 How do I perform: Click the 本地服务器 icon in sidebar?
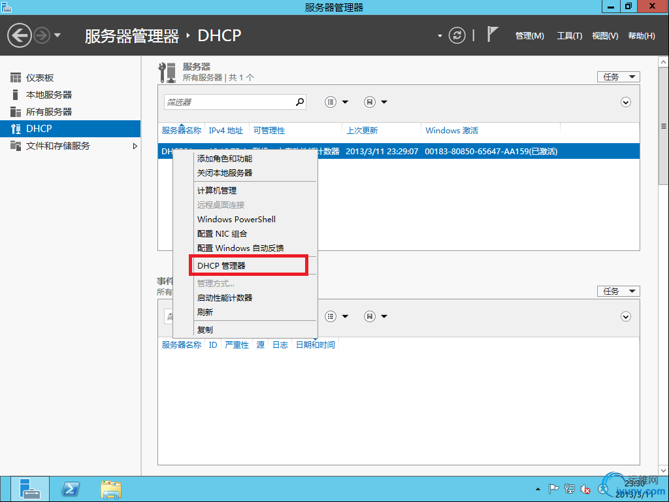pos(16,95)
